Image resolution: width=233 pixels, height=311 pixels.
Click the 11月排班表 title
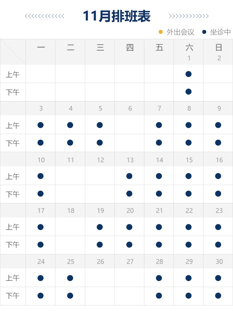117,16
